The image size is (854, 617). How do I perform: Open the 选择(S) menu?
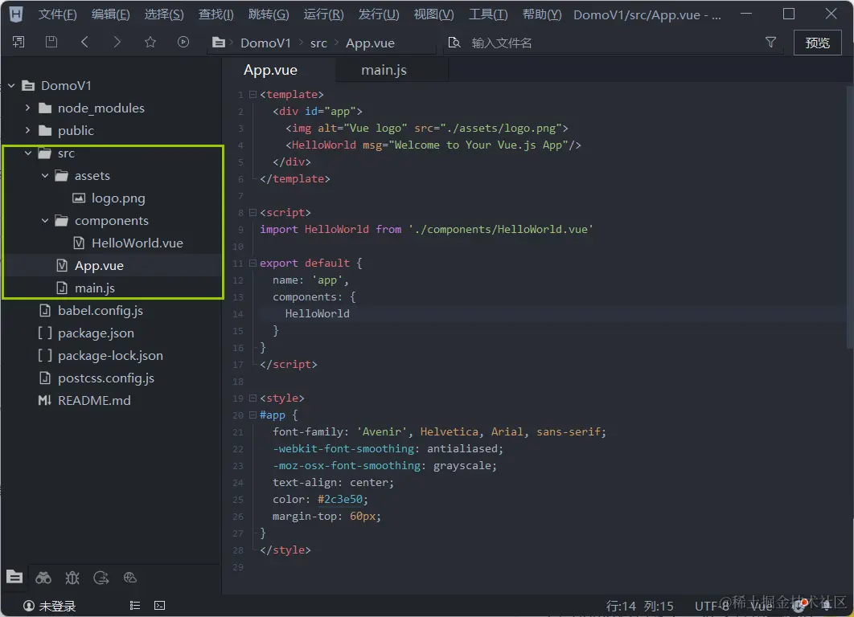(164, 14)
